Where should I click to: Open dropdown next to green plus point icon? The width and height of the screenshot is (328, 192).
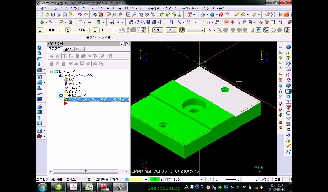[x=46, y=22]
